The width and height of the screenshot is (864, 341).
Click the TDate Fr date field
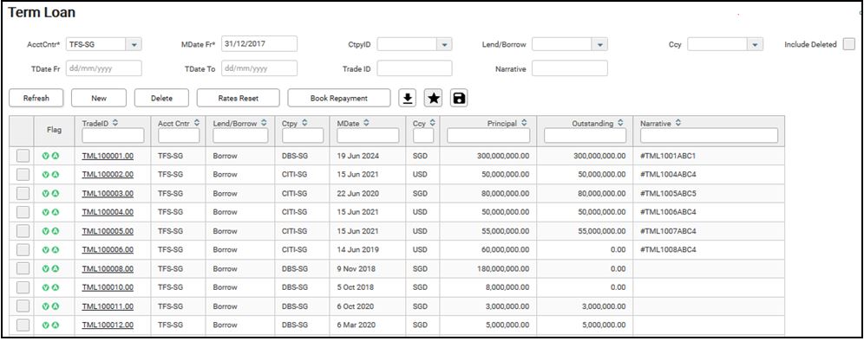[x=103, y=68]
